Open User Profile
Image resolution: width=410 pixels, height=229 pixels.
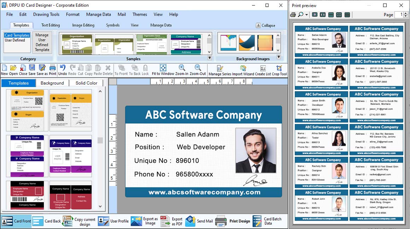113,221
